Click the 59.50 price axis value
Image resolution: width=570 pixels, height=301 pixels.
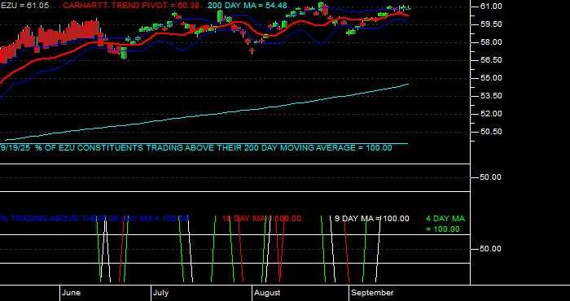(x=491, y=24)
